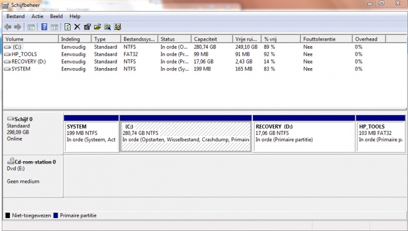
Task: Sort by the Overhead column header
Action: click(369, 39)
